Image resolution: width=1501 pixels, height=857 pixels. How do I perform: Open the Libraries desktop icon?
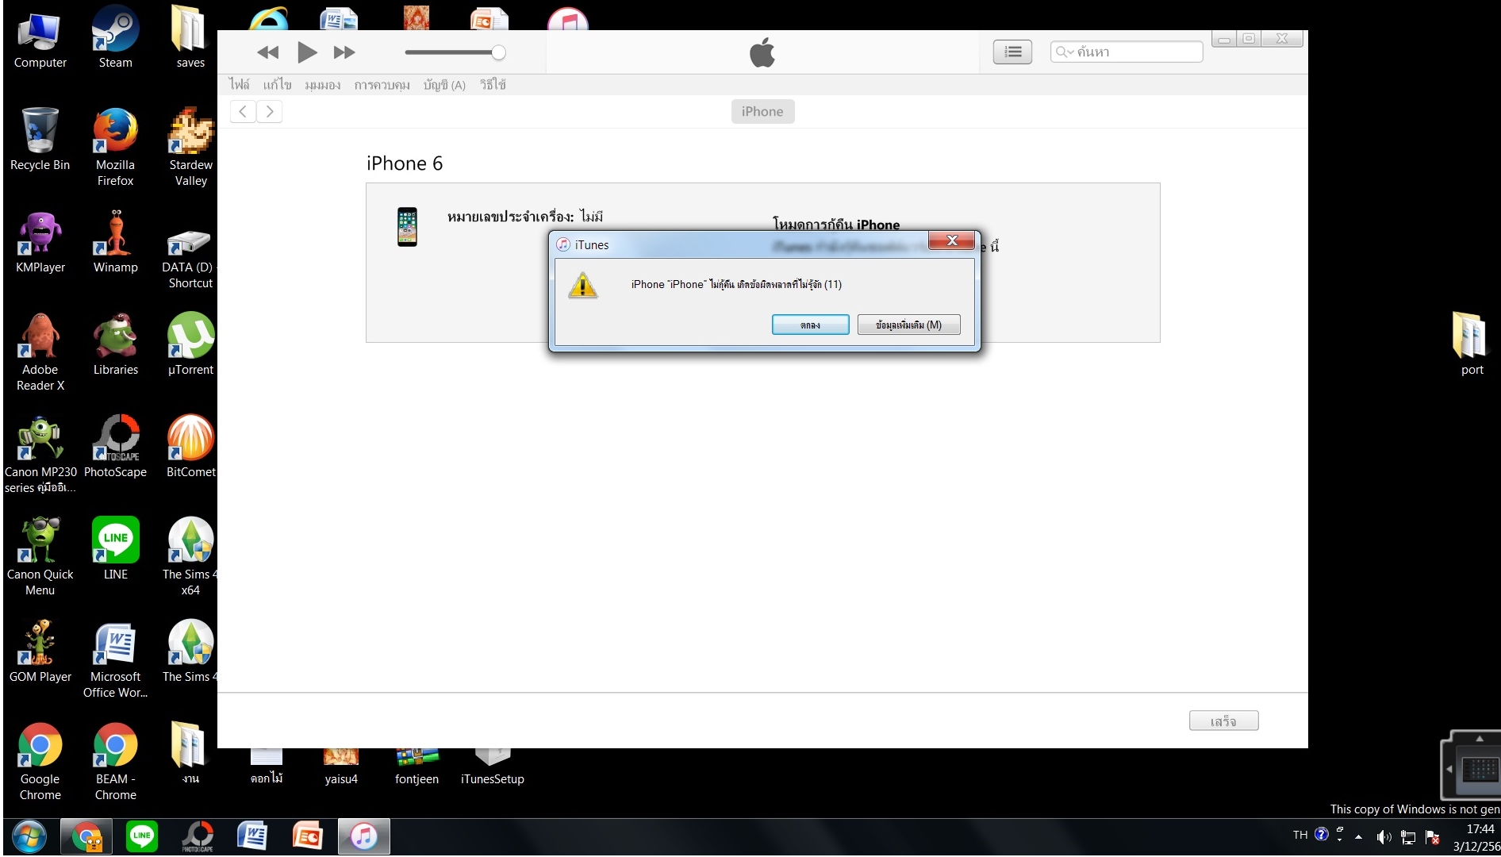[115, 345]
